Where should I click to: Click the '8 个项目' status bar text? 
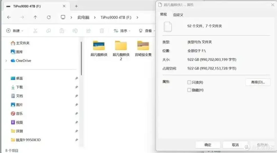pyautogui.click(x=12, y=150)
